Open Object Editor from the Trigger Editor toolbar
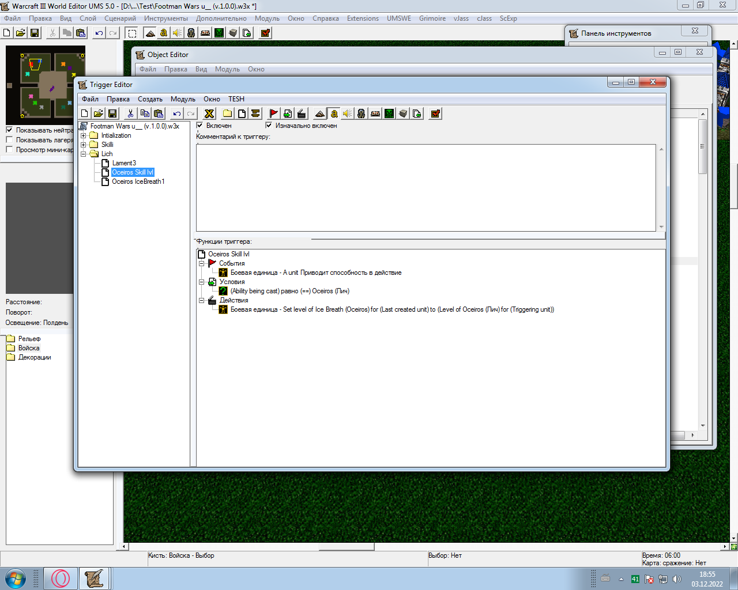 pyautogui.click(x=362, y=114)
